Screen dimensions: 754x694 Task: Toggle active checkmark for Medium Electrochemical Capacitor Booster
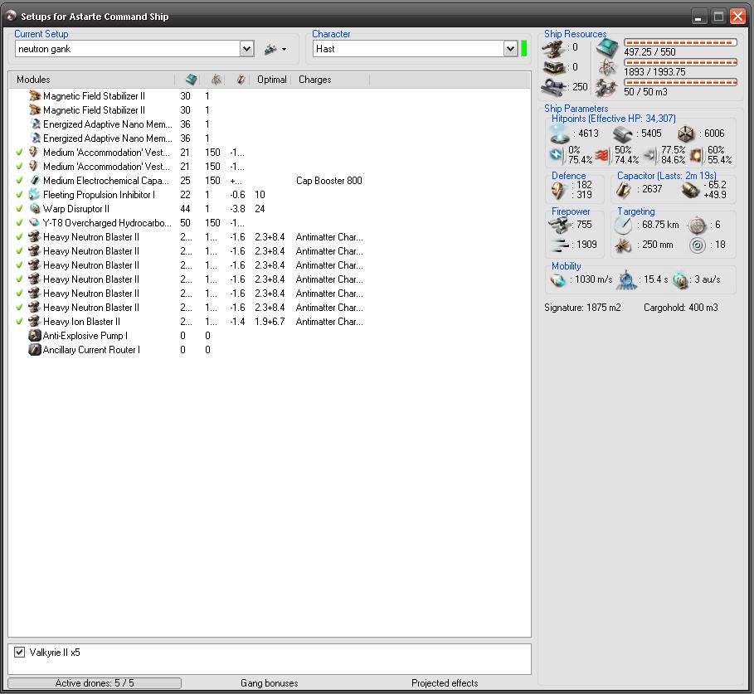click(x=19, y=181)
